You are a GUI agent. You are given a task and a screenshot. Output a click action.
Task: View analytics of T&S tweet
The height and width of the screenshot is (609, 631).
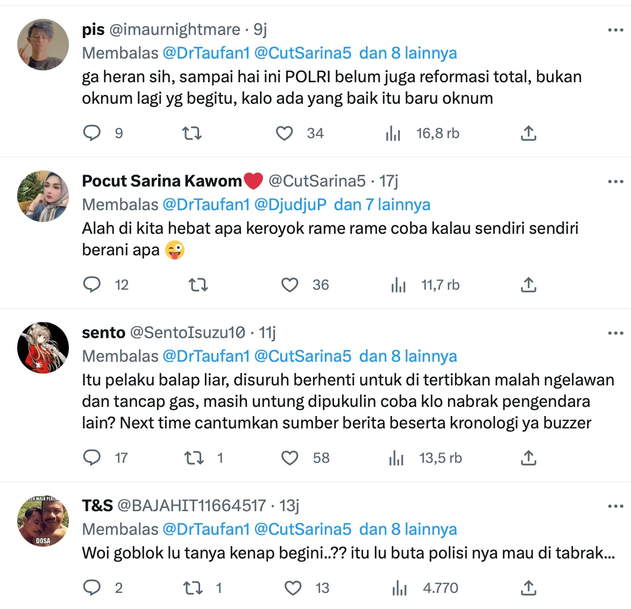pos(399,588)
